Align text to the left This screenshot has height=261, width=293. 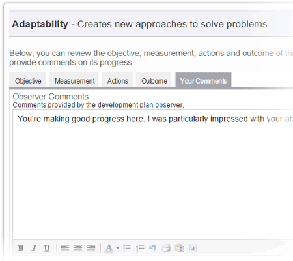click(x=65, y=248)
